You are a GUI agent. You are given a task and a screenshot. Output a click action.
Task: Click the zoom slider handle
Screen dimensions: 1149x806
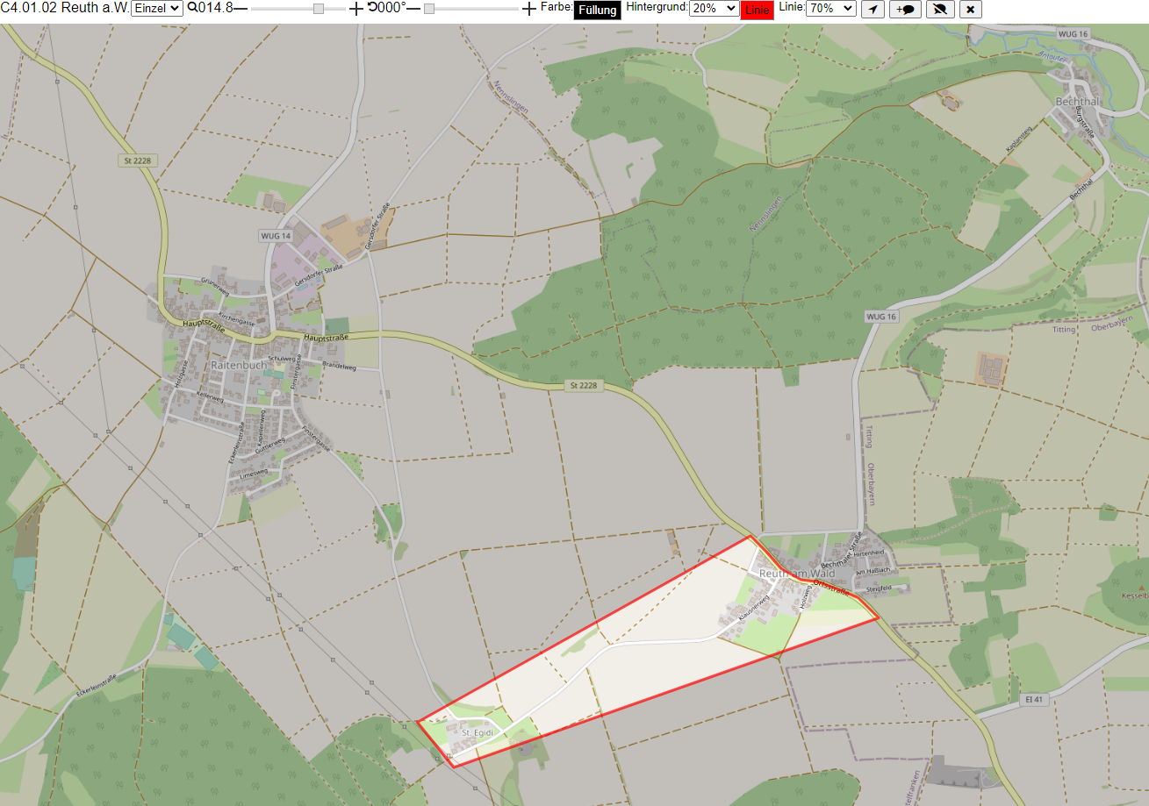(x=319, y=9)
